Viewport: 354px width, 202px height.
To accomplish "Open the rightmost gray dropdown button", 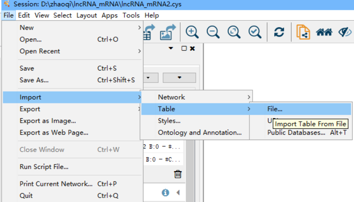I will click(179, 78).
